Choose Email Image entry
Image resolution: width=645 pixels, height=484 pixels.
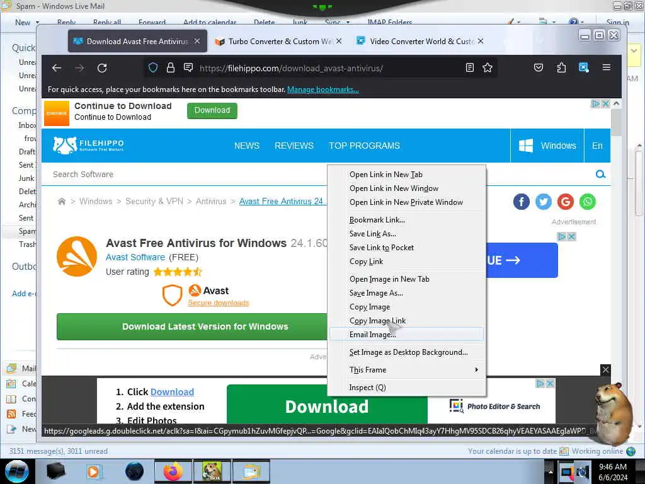pyautogui.click(x=406, y=334)
